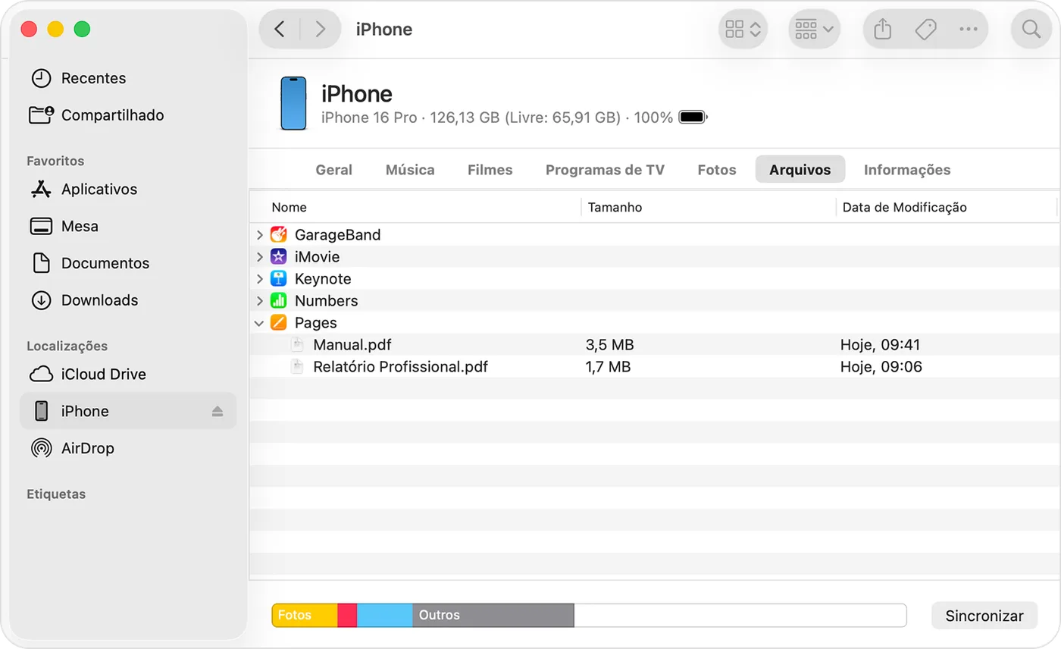Click the yellow Fotos storage segment
The height and width of the screenshot is (649, 1061).
coord(305,616)
